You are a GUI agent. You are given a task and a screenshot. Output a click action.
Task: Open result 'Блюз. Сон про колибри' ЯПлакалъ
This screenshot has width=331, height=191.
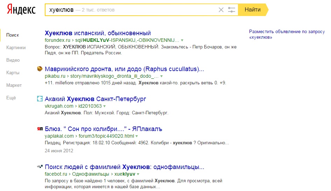click(x=104, y=129)
